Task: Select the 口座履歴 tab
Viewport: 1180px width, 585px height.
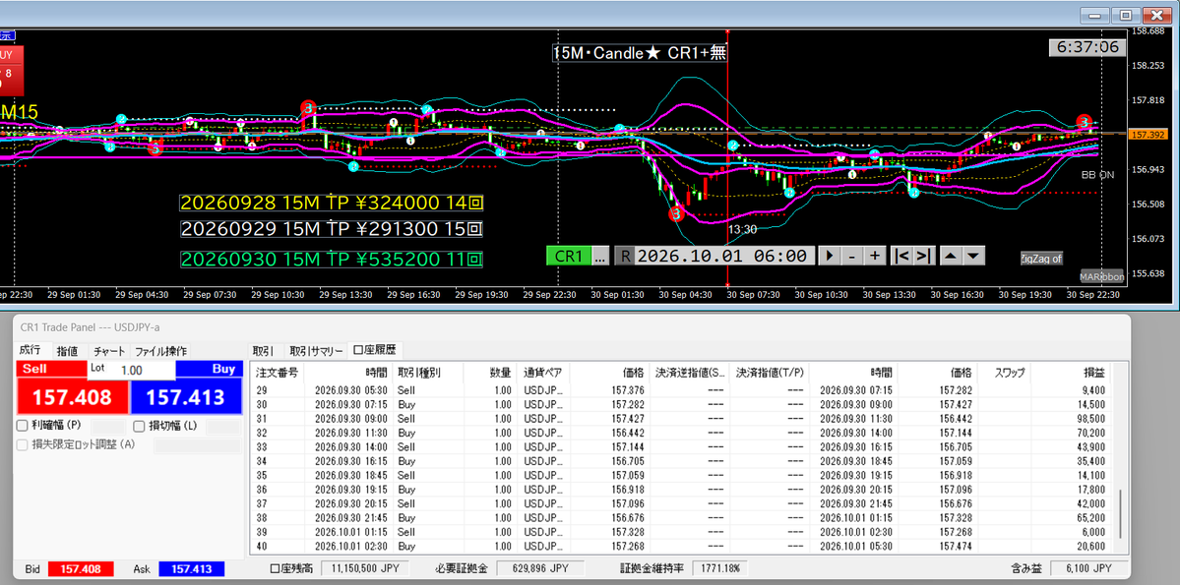Action: point(375,350)
